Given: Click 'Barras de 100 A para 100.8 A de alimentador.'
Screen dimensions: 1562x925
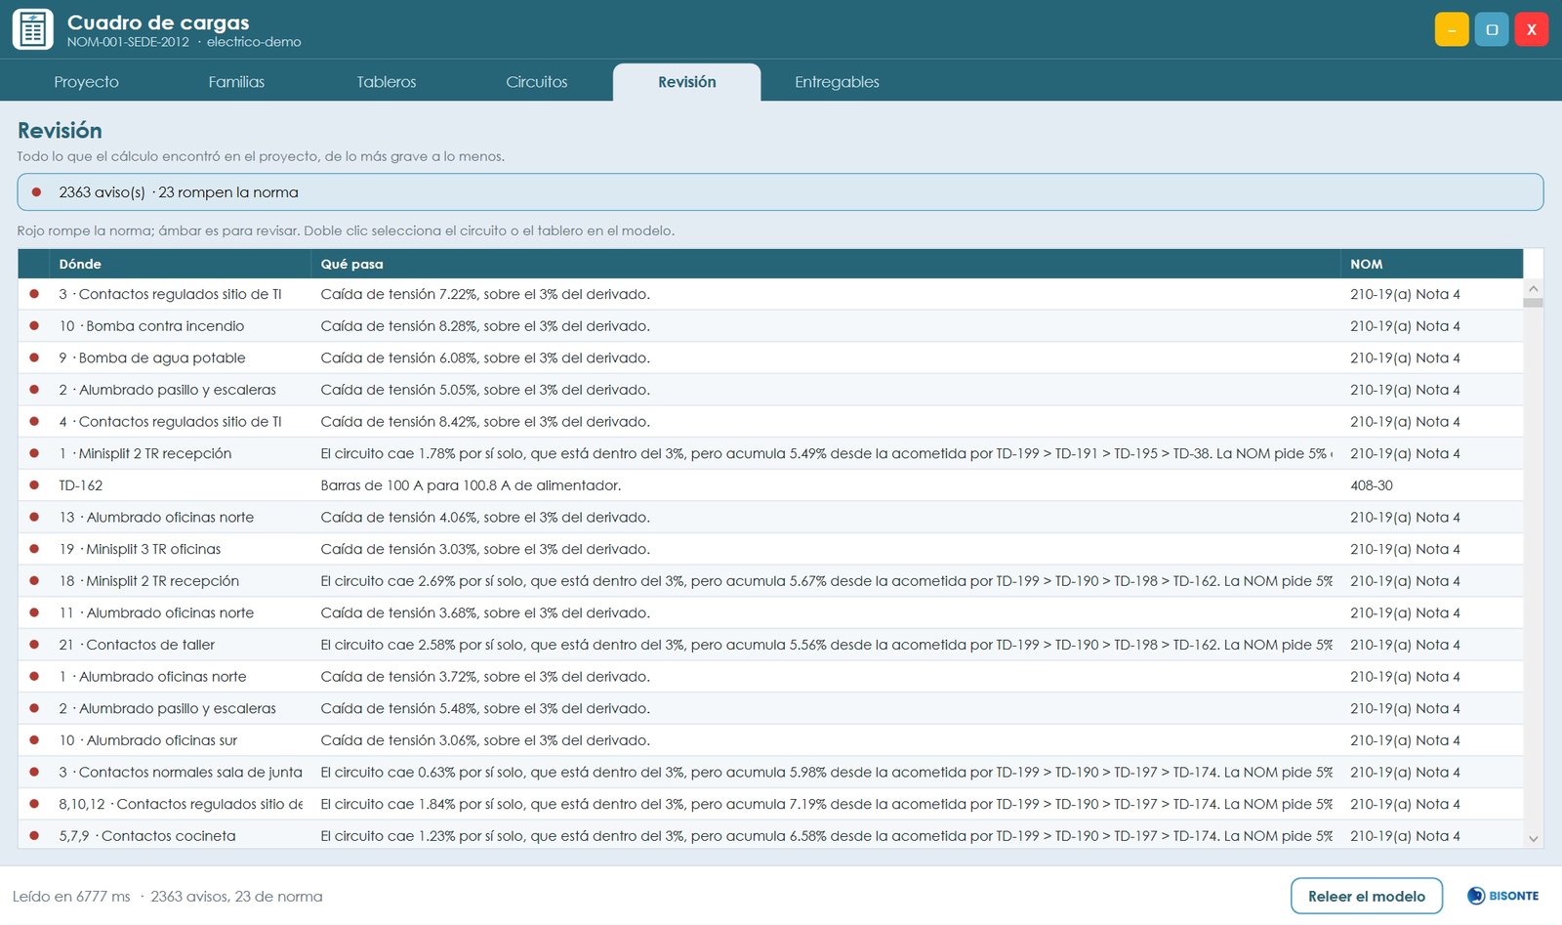Looking at the screenshot, I should pos(471,485).
